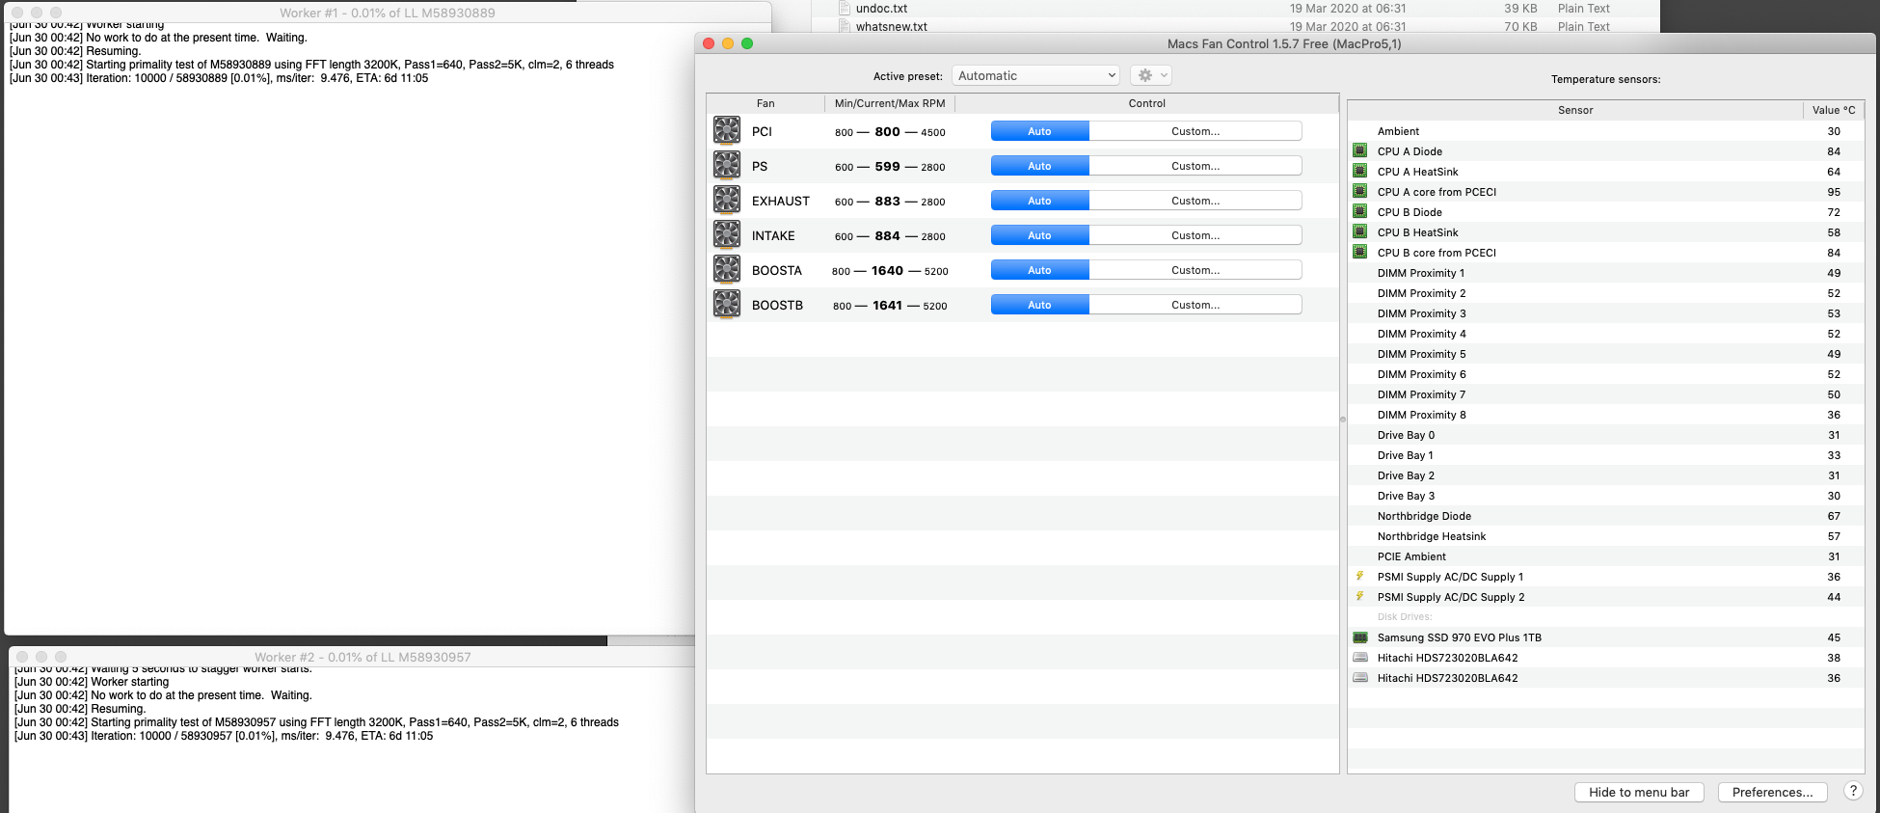
Task: Set INTAKE fan to Auto
Action: pos(1039,235)
